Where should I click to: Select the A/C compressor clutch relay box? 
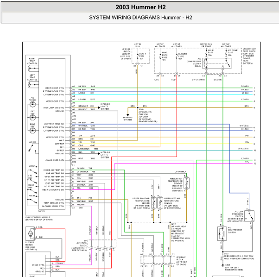click(217, 63)
